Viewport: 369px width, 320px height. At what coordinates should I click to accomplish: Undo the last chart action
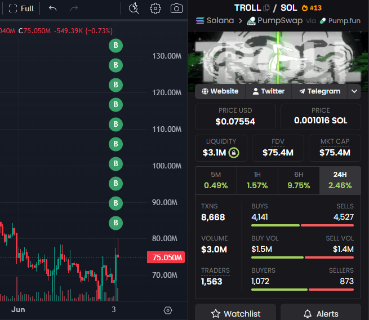click(53, 8)
